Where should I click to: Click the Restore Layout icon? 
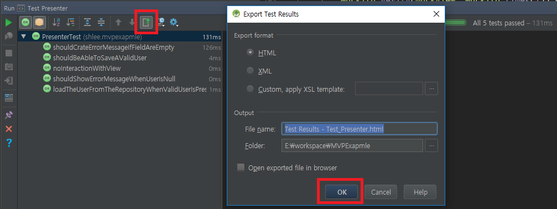(9, 97)
